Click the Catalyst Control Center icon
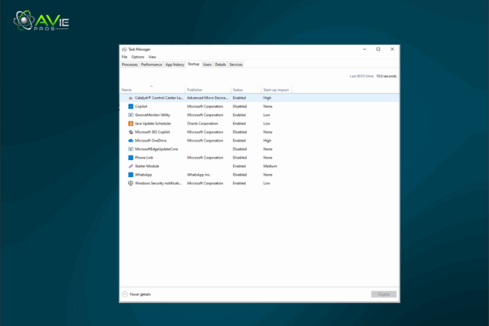Screen dimensions: 489x326 tap(130, 98)
